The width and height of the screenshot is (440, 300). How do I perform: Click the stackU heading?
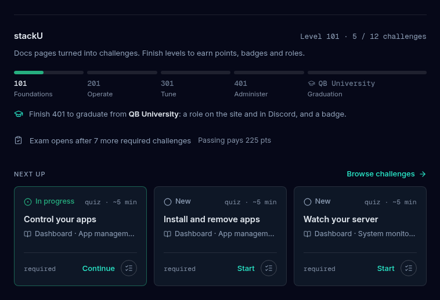(x=28, y=36)
